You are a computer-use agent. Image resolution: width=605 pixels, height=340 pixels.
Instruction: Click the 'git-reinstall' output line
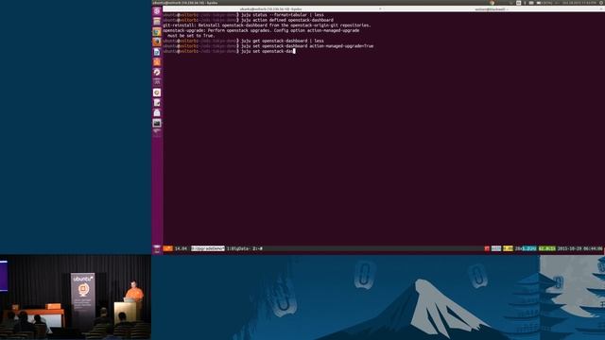pyautogui.click(x=267, y=25)
